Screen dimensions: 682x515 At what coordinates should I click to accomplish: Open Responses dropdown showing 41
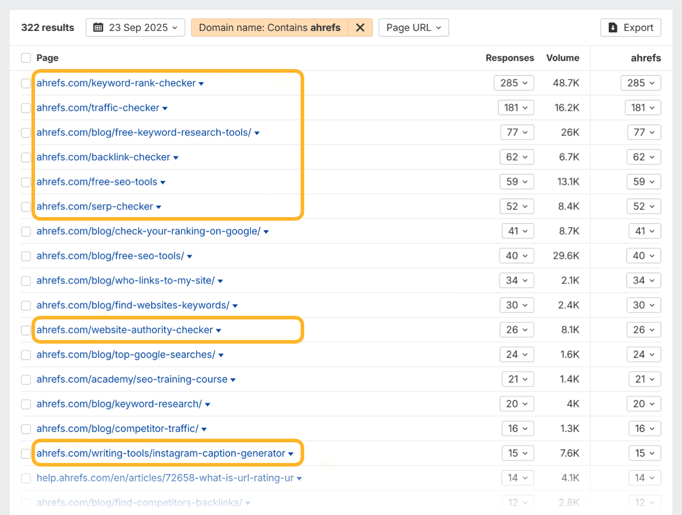tap(518, 231)
